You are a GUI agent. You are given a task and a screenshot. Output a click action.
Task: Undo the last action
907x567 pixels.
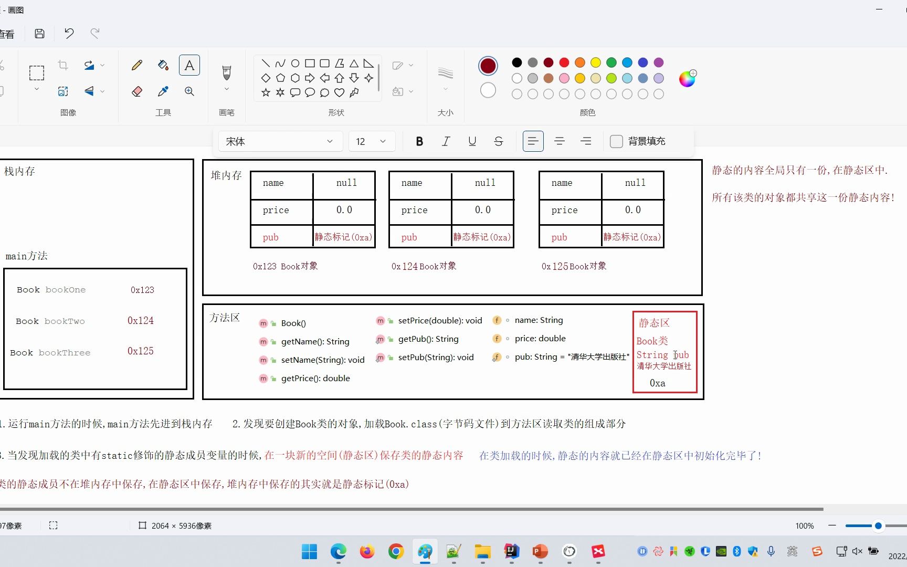(69, 34)
